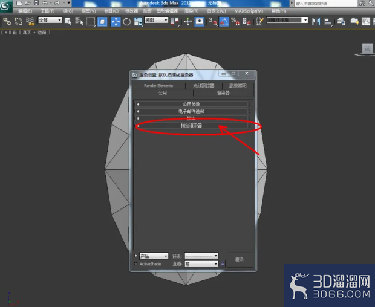This screenshot has height=307, width=375.
Task: Select the ActiveShade radio button
Action: [x=135, y=263]
